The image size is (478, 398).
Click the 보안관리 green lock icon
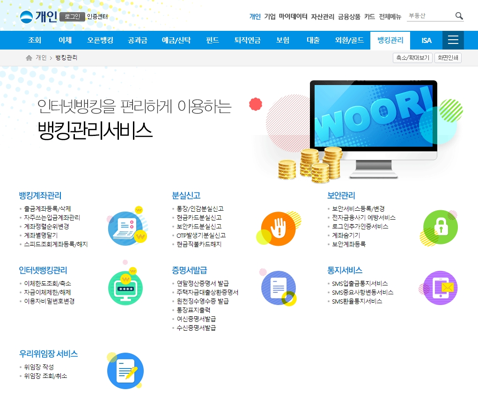click(439, 227)
